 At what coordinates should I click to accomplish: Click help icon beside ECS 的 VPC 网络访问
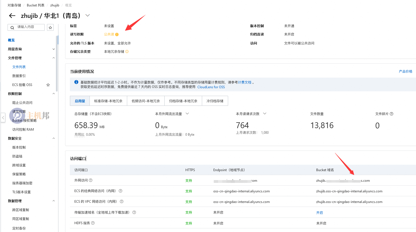click(122, 202)
